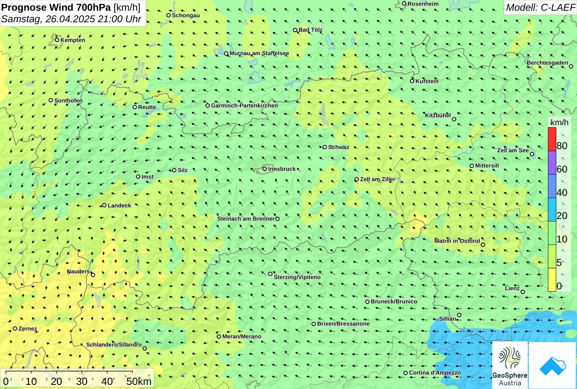Click the Schongau location marker
The height and width of the screenshot is (389, 577).
click(168, 15)
